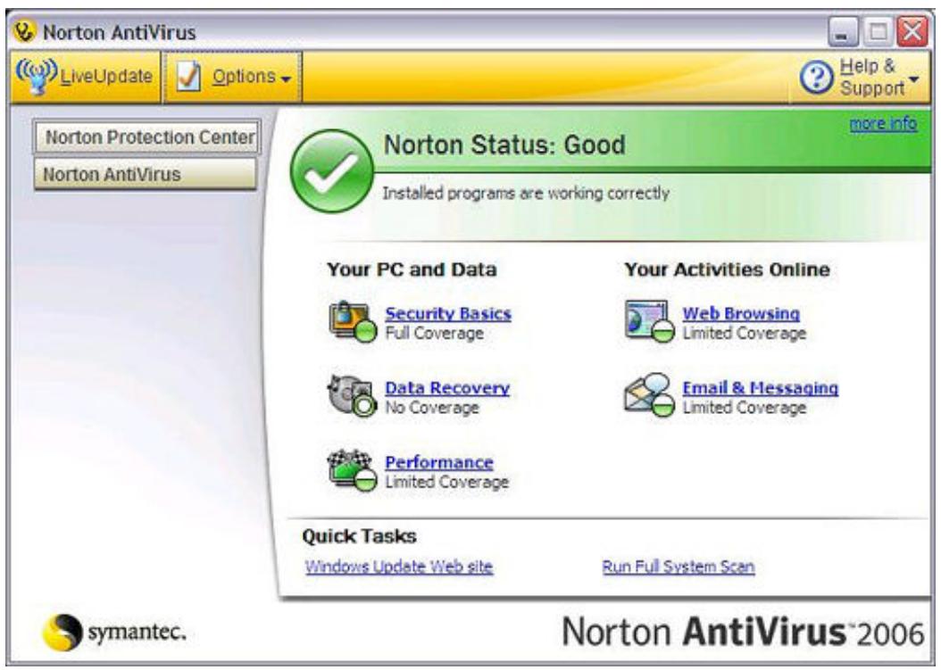This screenshot has width=941, height=670.
Task: Open the Email & Messaging link
Action: [x=761, y=387]
